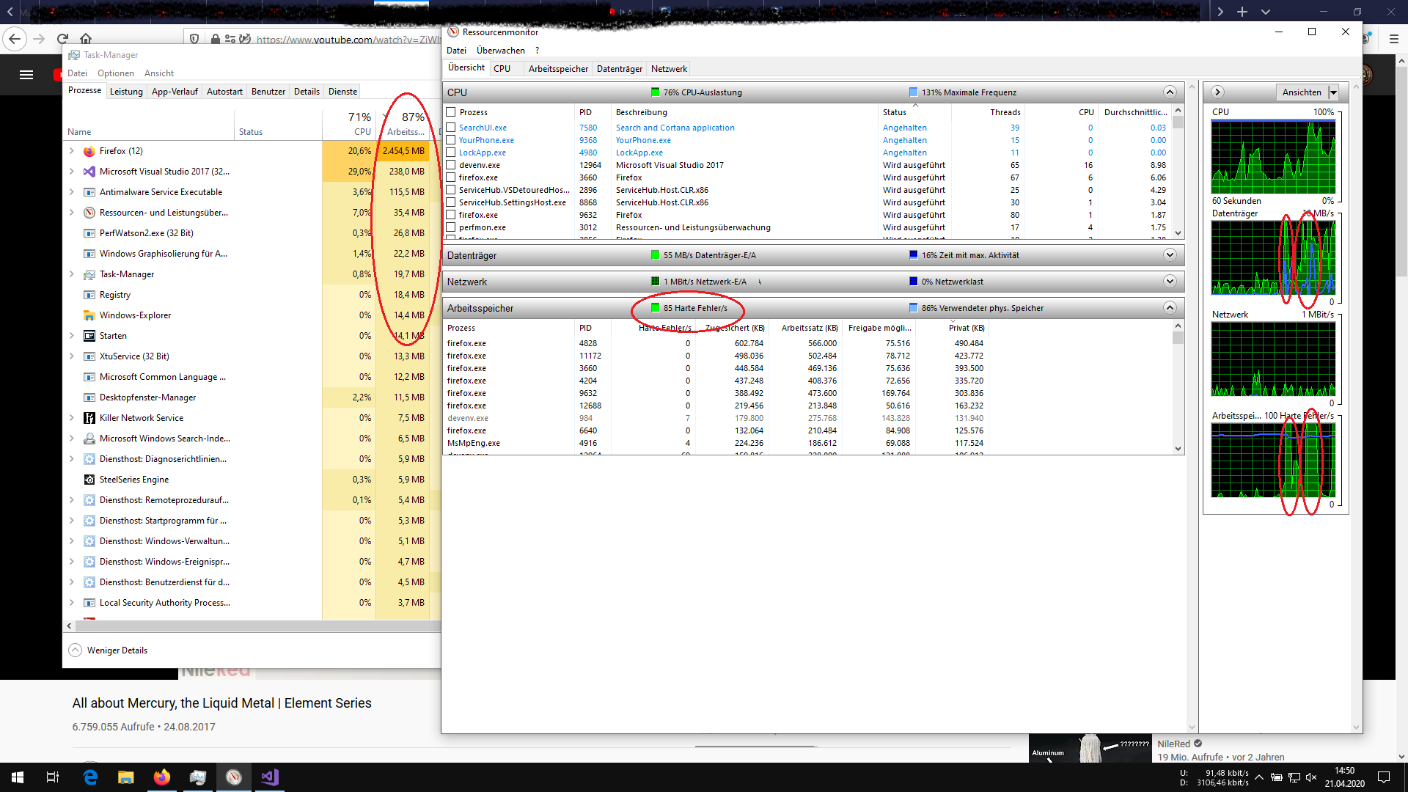Tick the devenv.exe process checkbox
Screen dimensions: 1408x792
click(451, 165)
